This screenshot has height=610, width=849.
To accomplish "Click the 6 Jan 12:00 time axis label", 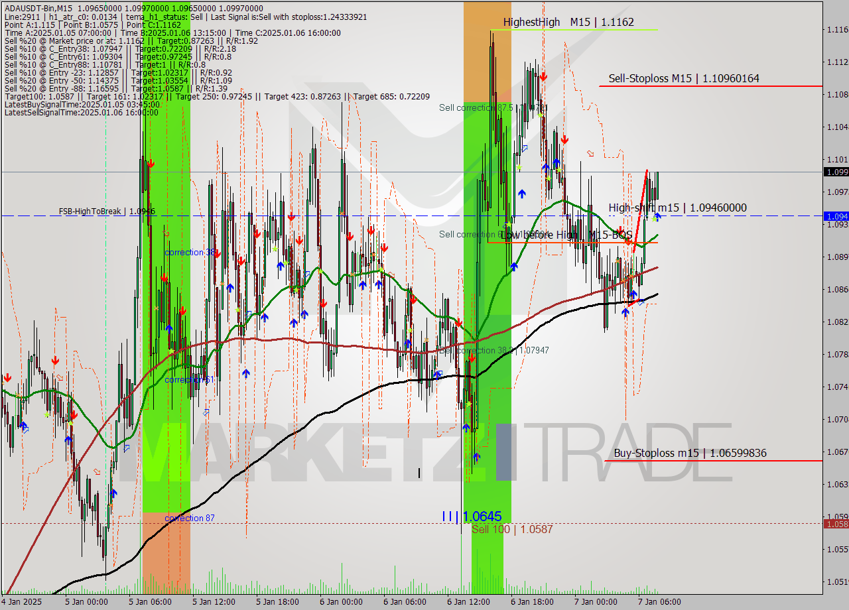I will click(468, 602).
